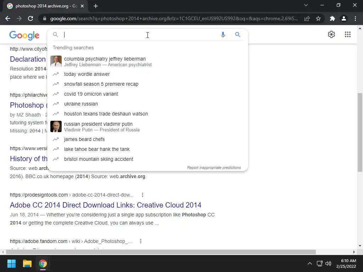363x272 pixels.
Task: Open the Chrome three-dot menu
Action: point(355,18)
